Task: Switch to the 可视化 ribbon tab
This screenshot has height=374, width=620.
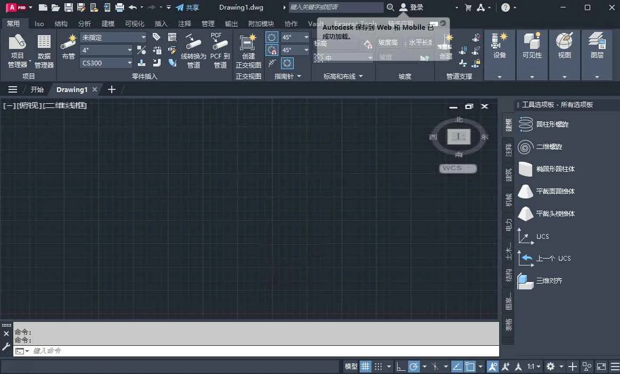Action: pyautogui.click(x=135, y=24)
